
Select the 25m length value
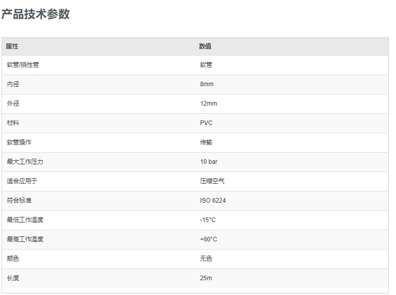pyautogui.click(x=206, y=278)
